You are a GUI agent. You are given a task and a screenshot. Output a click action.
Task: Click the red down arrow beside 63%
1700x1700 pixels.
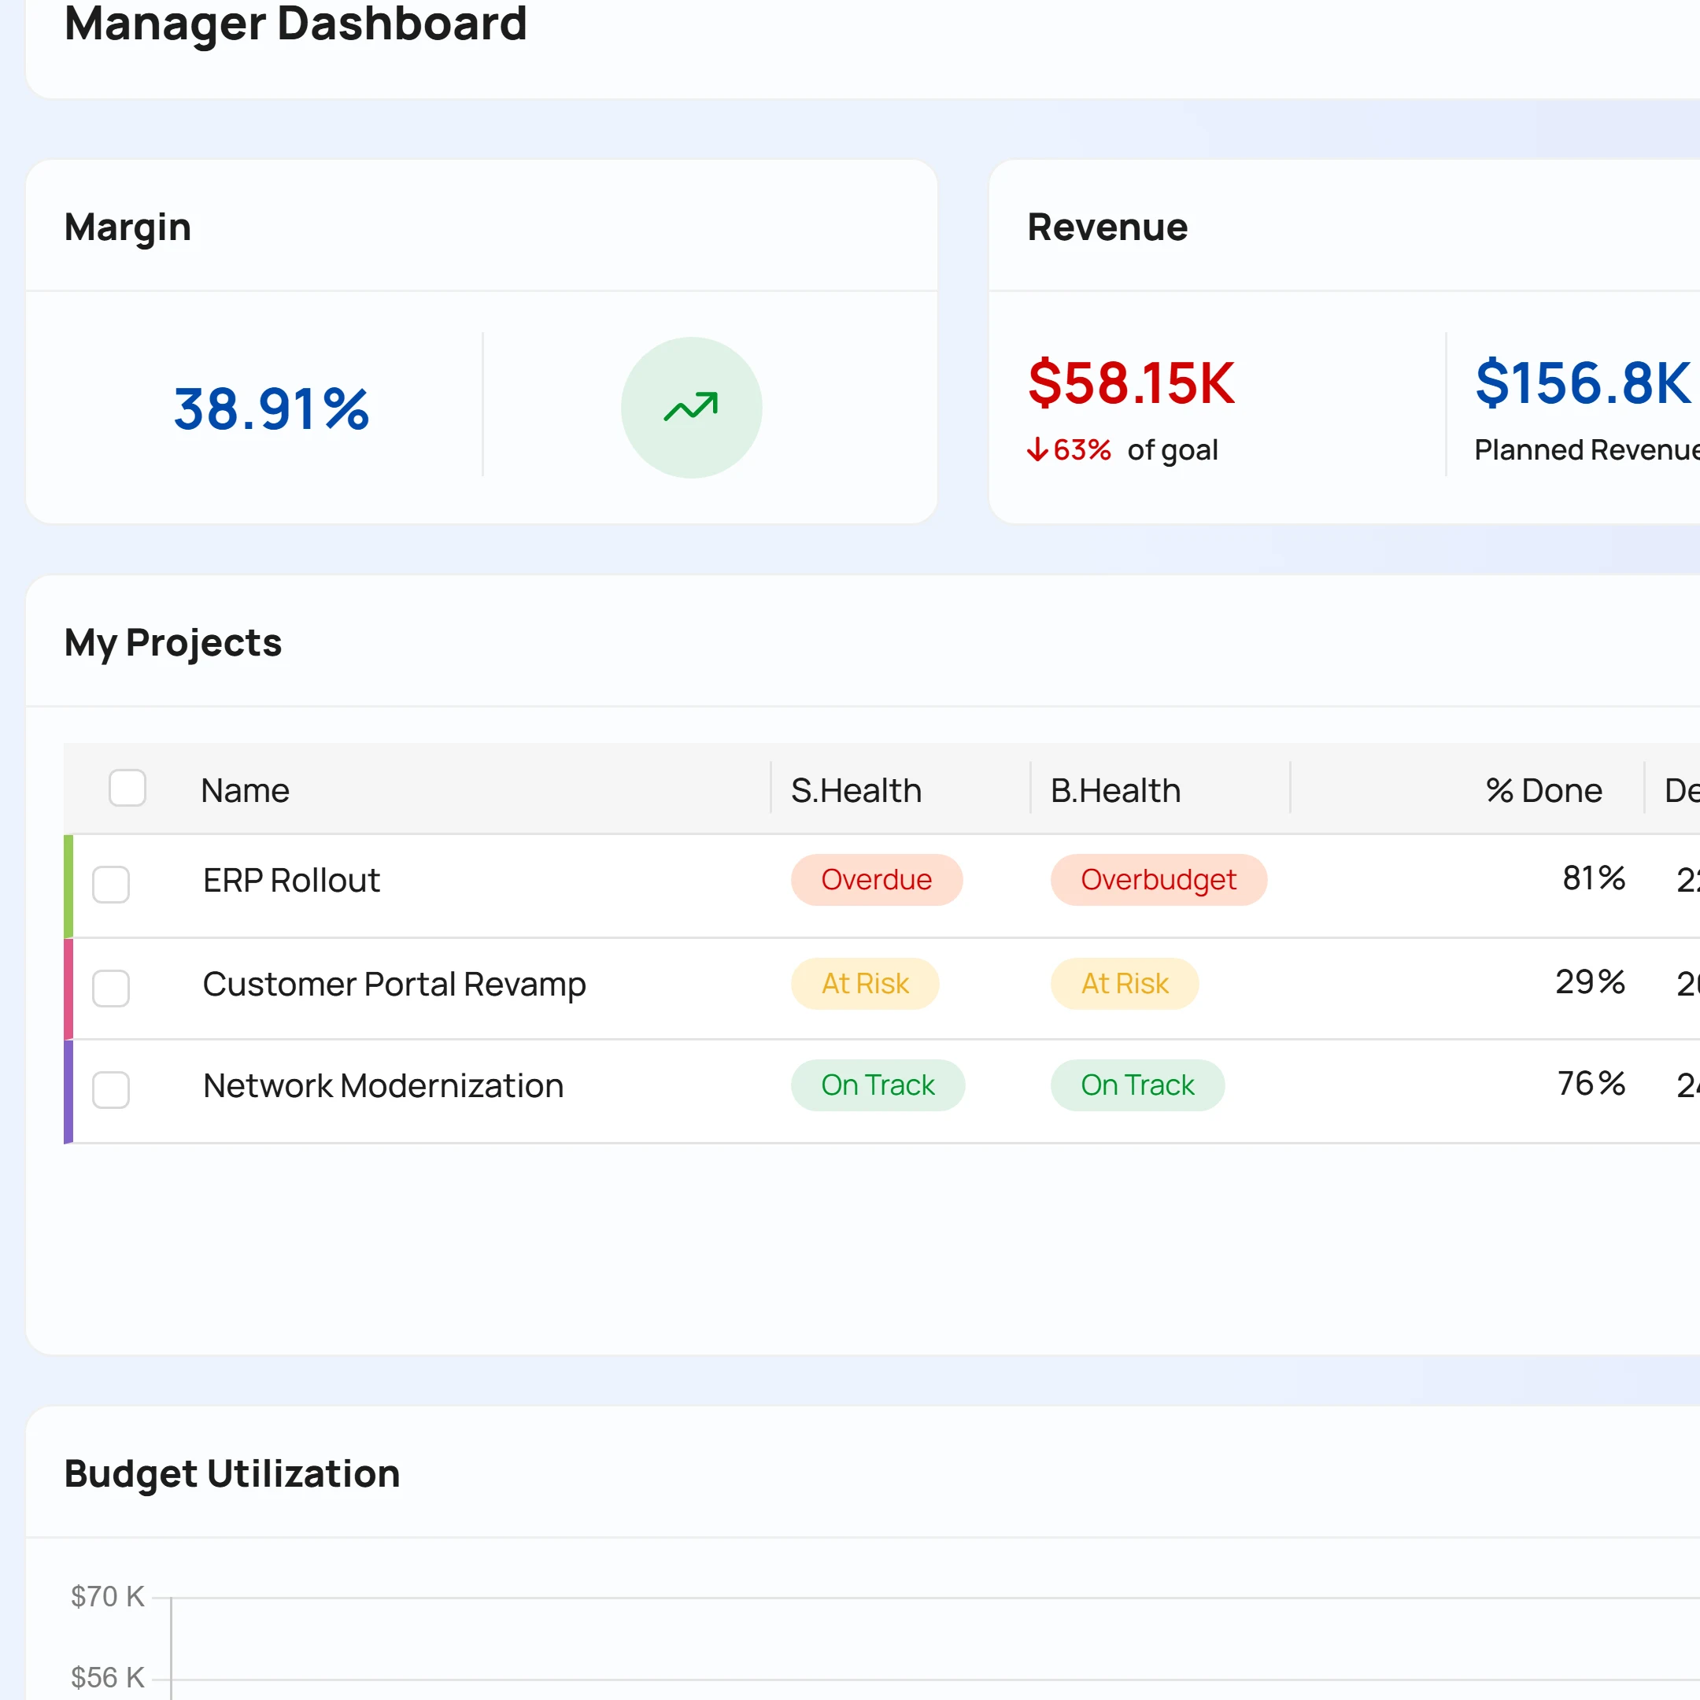pos(1037,449)
